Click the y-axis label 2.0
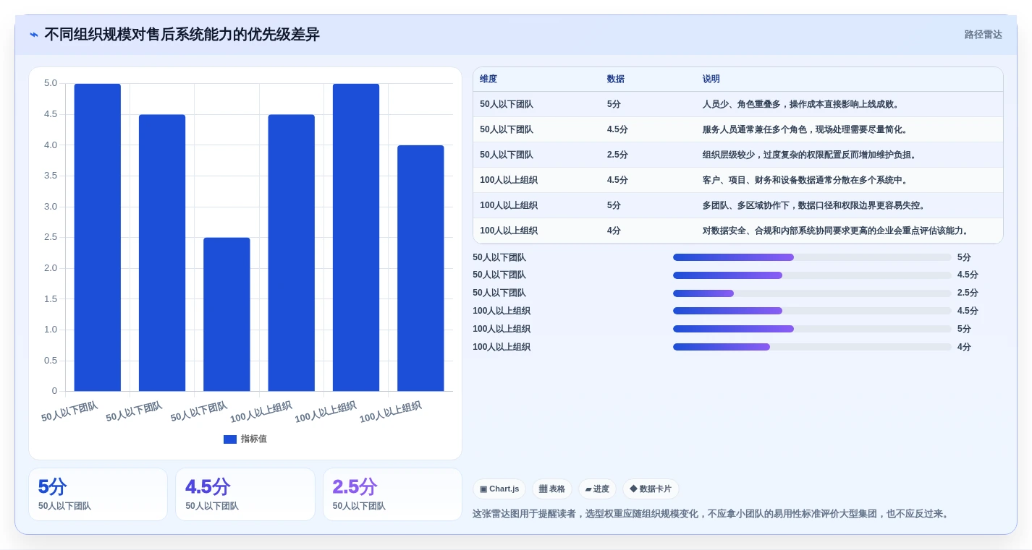Viewport: 1032px width, 550px height. (x=50, y=268)
